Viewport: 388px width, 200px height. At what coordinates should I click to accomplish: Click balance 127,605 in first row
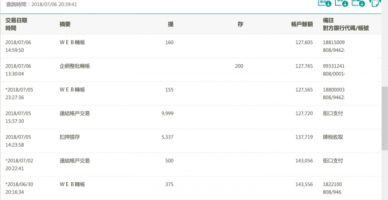coord(304,43)
